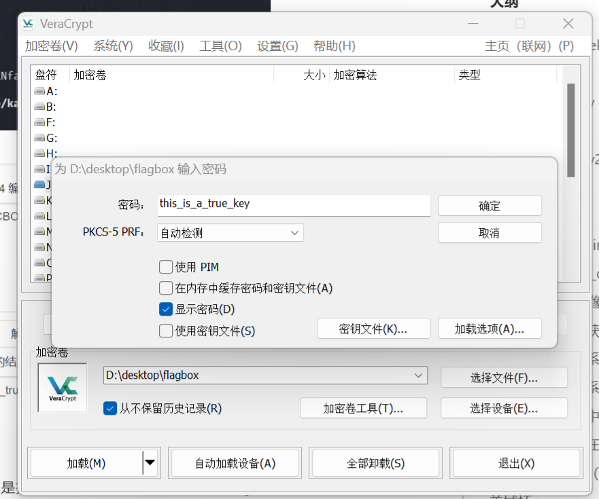The height and width of the screenshot is (499, 599).
Task: Click 选择设备(E)... button
Action: [504, 408]
